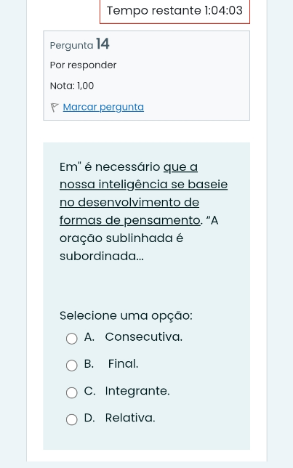Choose the radio button for option C
Screen dimensions: 293x468
point(72,392)
